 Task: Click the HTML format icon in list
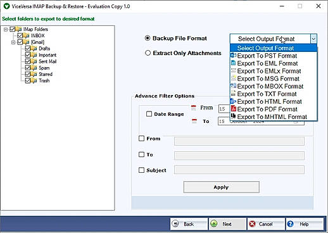[233, 101]
